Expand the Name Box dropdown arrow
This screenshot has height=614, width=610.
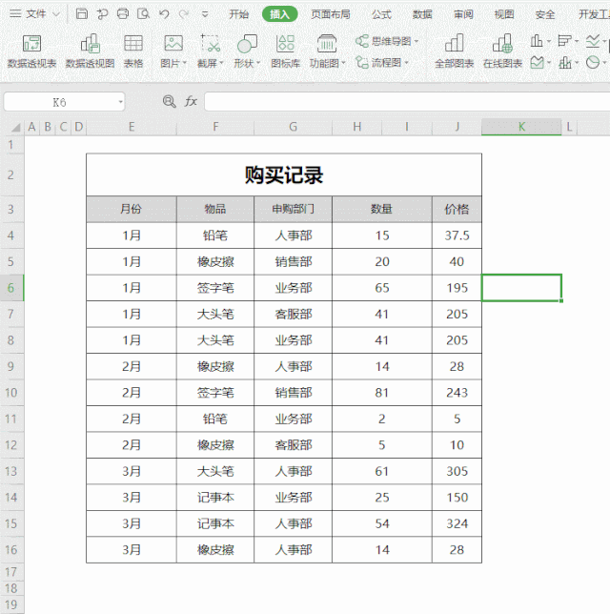click(x=121, y=102)
